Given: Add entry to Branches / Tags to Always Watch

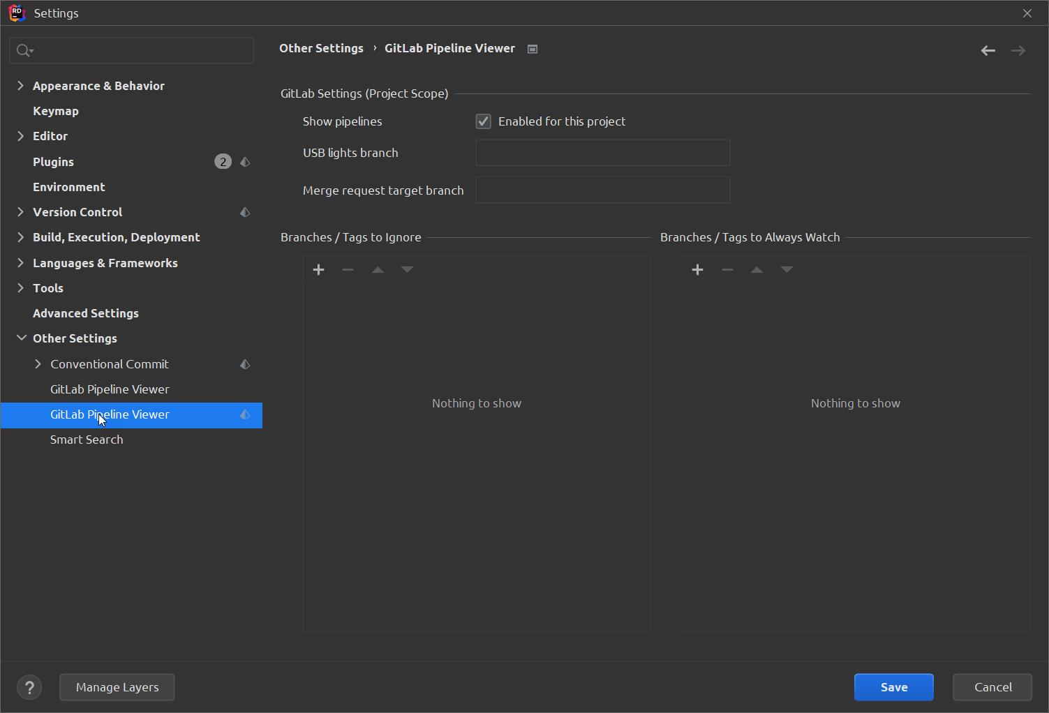Looking at the screenshot, I should tap(697, 270).
